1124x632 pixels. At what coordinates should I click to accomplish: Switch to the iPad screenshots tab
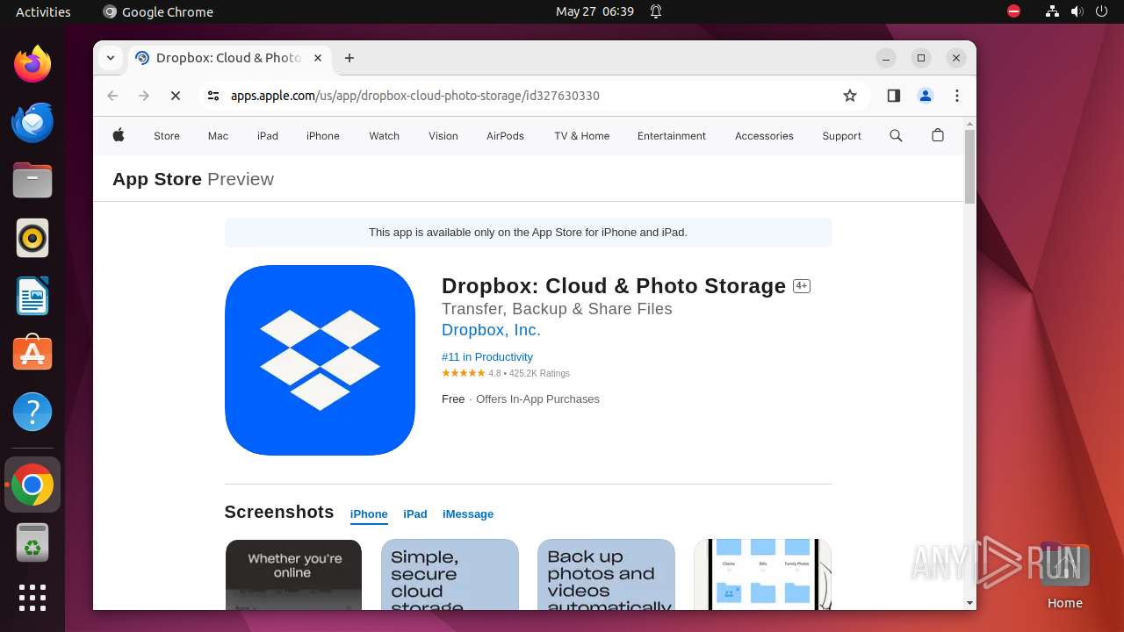[x=415, y=514]
